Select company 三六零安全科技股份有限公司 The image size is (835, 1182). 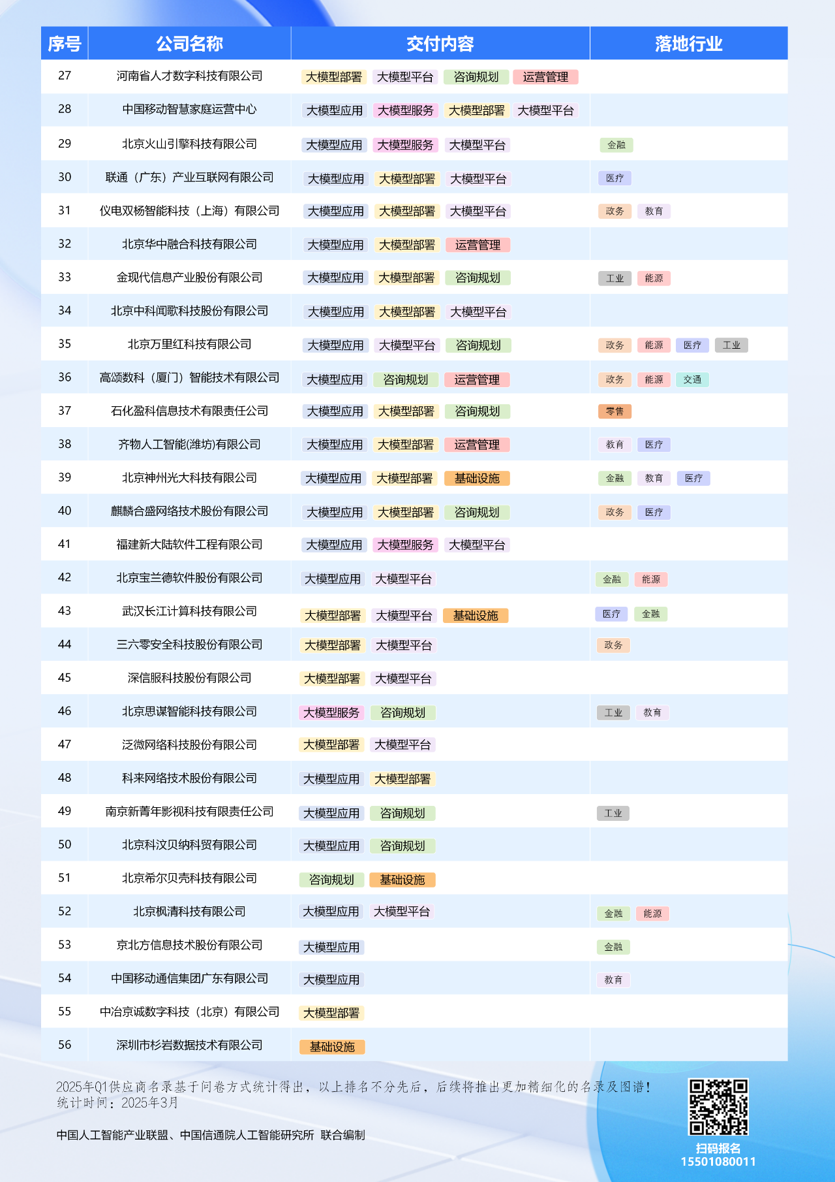click(x=189, y=644)
